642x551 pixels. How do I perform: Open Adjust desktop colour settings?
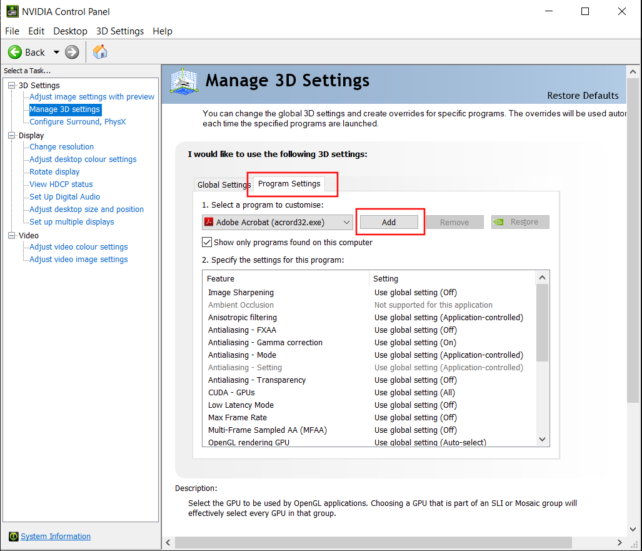coord(83,159)
